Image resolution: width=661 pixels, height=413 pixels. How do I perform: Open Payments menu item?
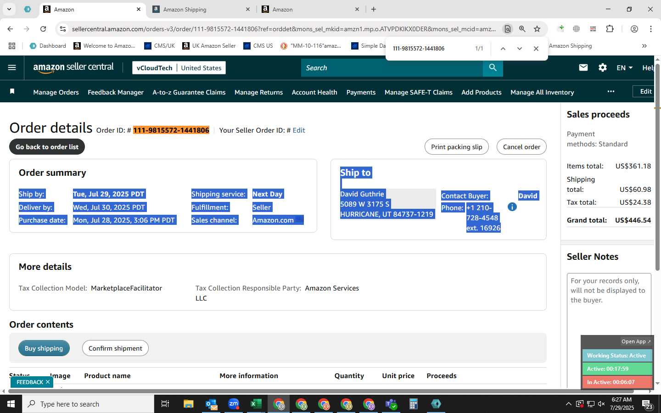(361, 92)
